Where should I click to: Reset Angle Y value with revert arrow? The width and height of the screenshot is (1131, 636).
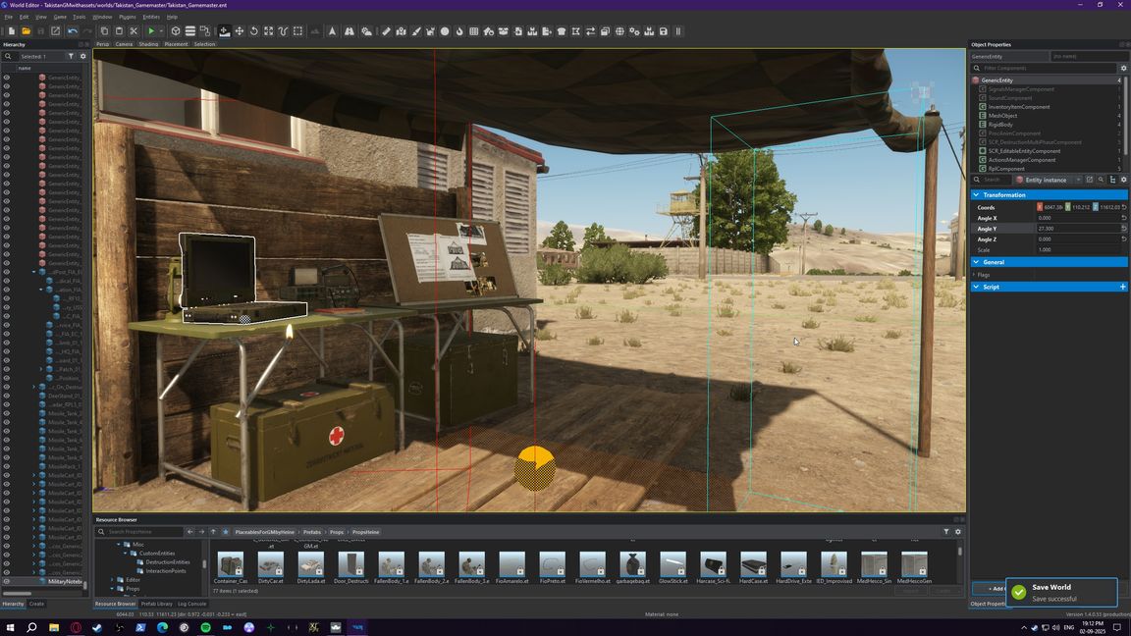tap(1123, 229)
